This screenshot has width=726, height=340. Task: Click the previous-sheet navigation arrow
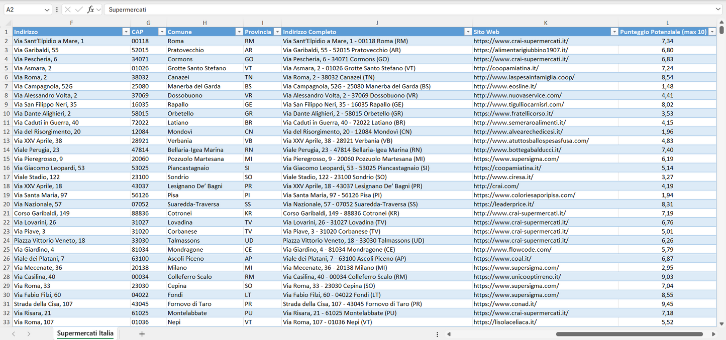[x=13, y=333]
